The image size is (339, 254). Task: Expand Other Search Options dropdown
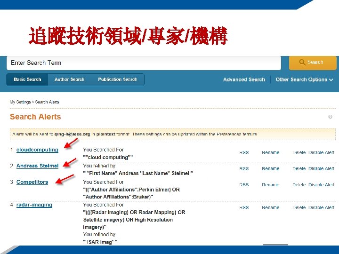[x=304, y=79]
